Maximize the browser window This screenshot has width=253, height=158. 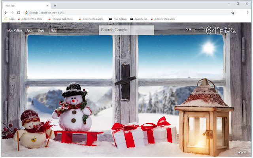(238, 4)
